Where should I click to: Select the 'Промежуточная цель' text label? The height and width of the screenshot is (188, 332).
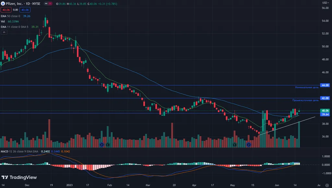tap(305, 100)
